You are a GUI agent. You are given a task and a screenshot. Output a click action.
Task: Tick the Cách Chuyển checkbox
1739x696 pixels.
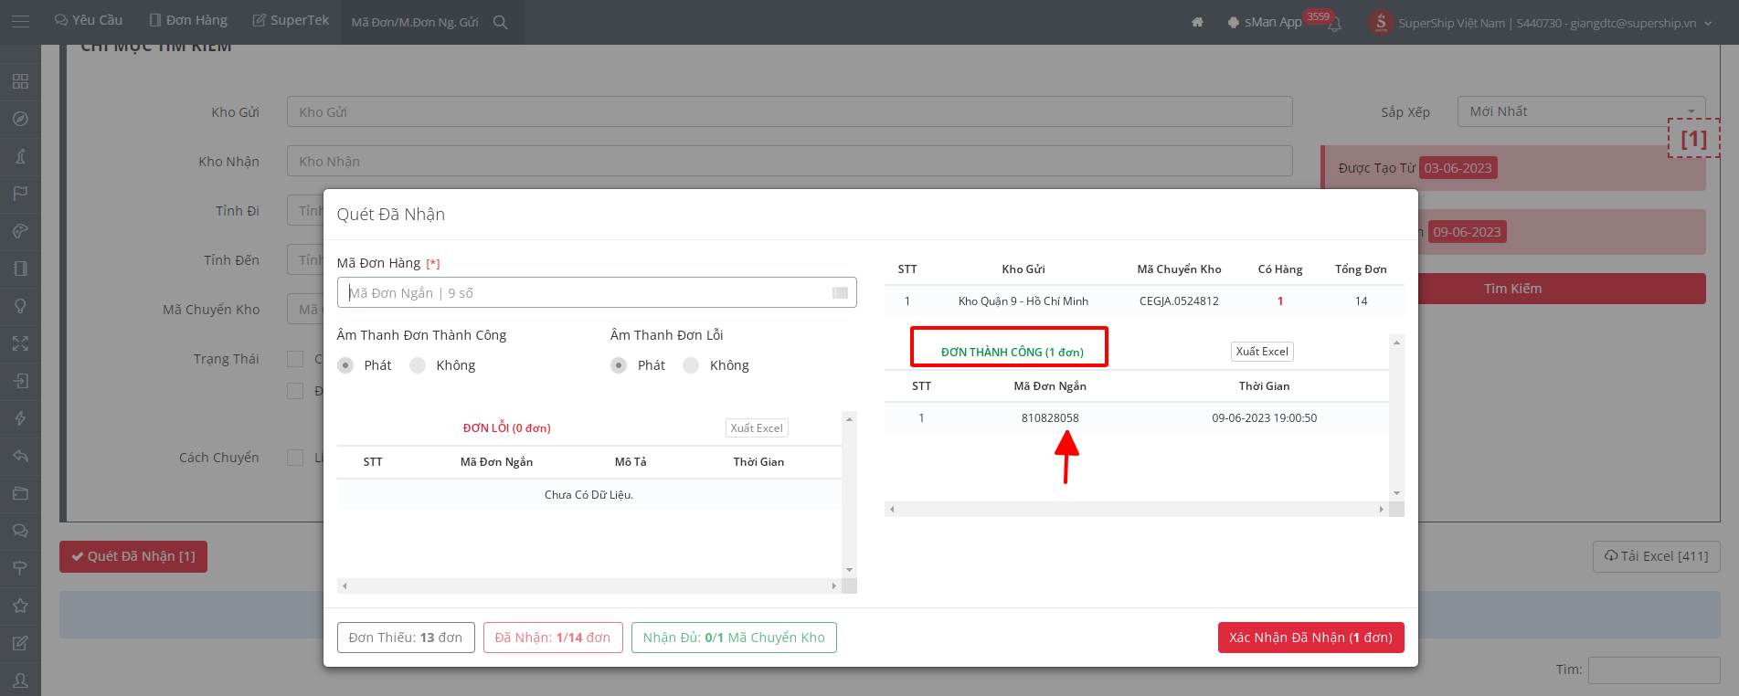point(295,458)
